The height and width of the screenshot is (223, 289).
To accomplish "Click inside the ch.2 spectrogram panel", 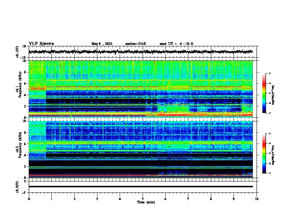I will pos(140,149).
